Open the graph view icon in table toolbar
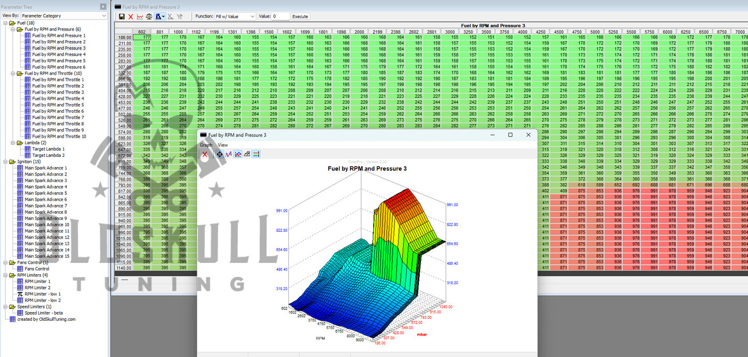The width and height of the screenshot is (748, 357). click(140, 17)
